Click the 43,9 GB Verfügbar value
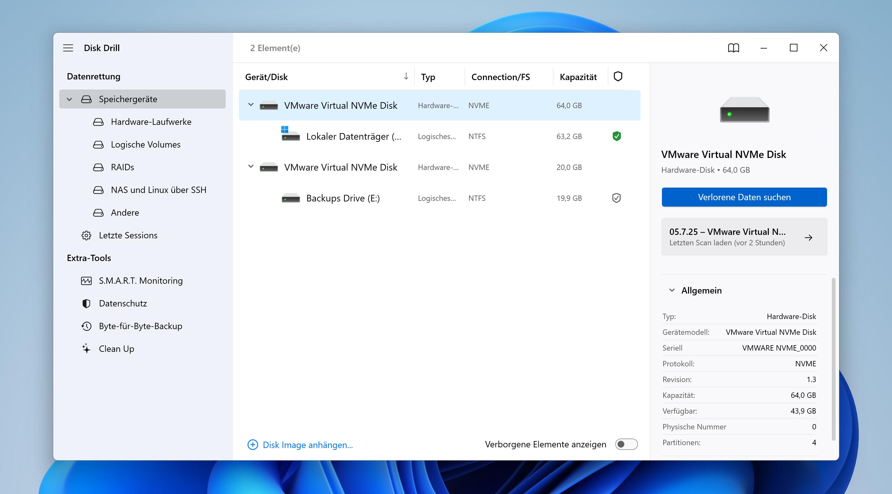This screenshot has width=892, height=494. 803,411
